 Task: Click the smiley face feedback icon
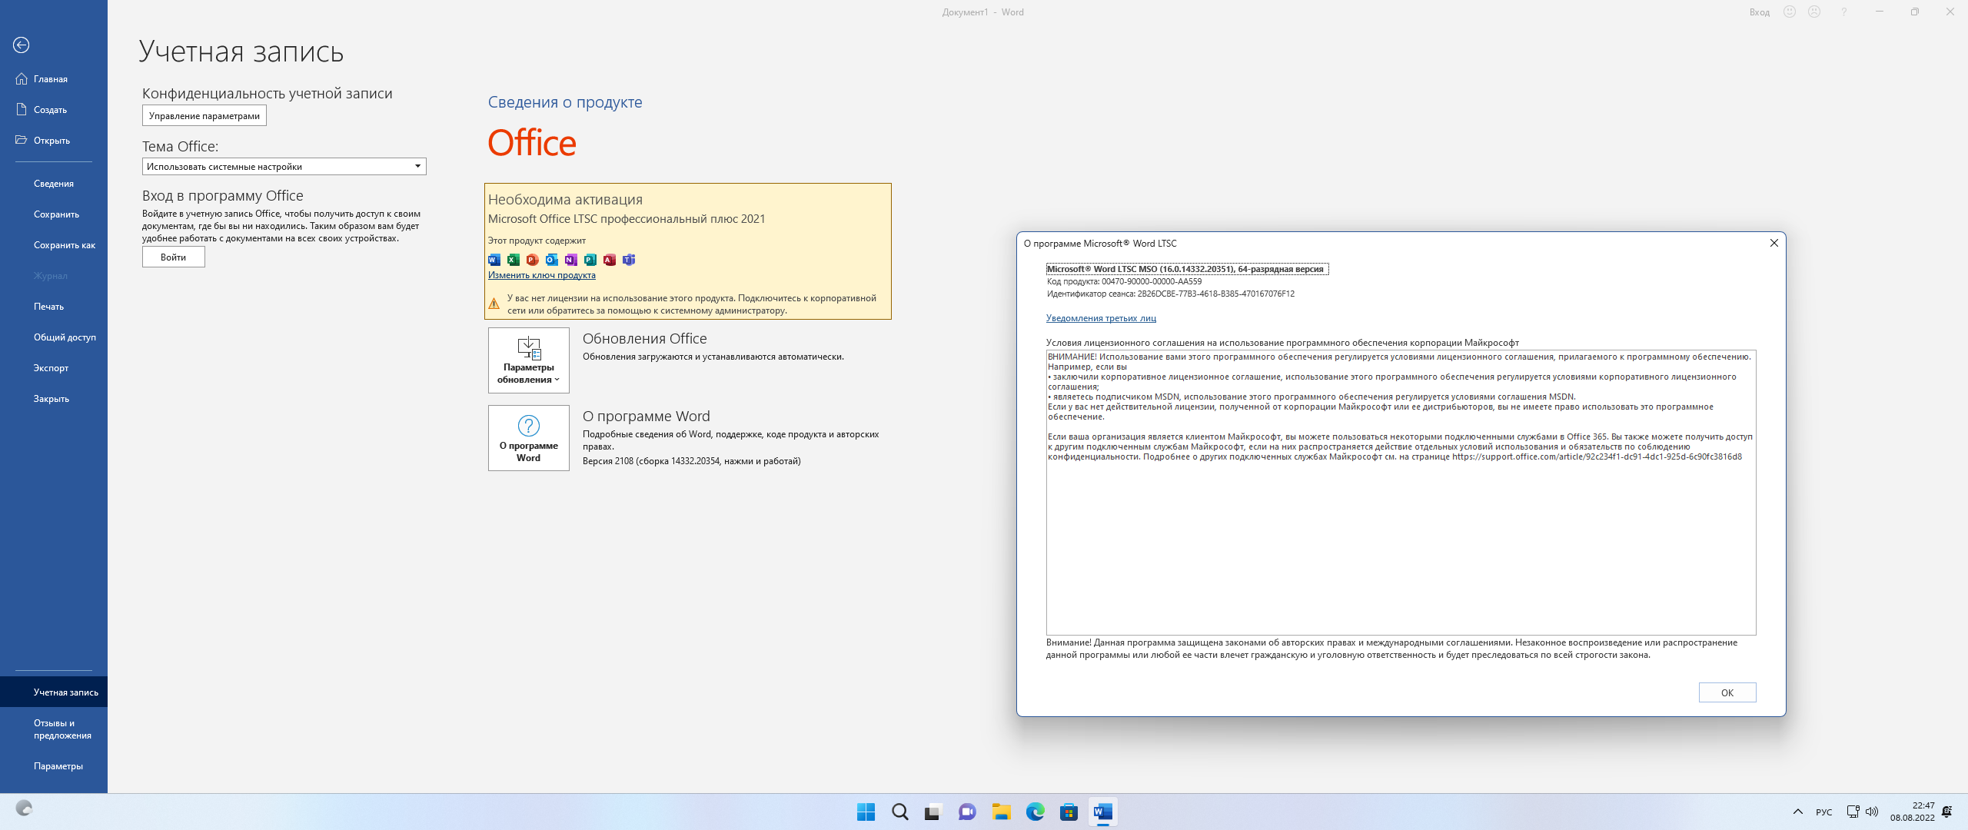(1790, 12)
